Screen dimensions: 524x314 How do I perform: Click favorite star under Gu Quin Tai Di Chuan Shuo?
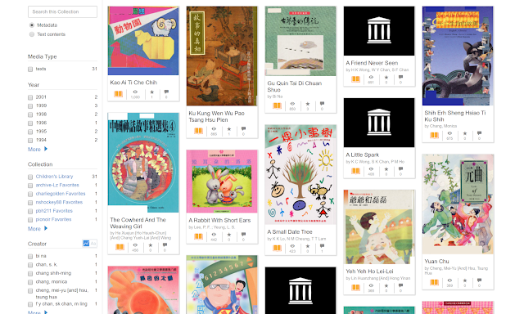[308, 104]
